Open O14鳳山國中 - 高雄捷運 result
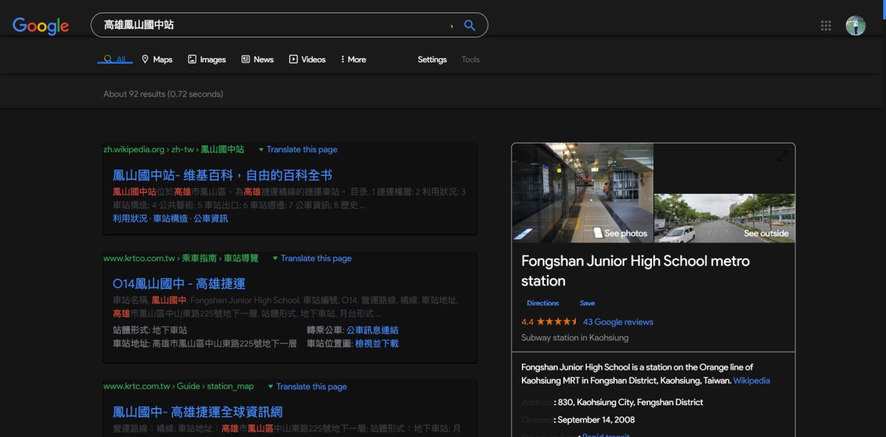 pos(179,284)
